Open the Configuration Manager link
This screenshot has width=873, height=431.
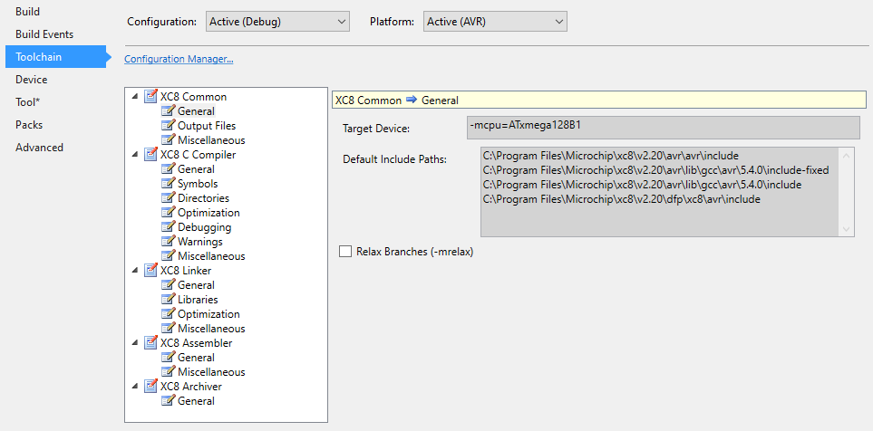179,60
